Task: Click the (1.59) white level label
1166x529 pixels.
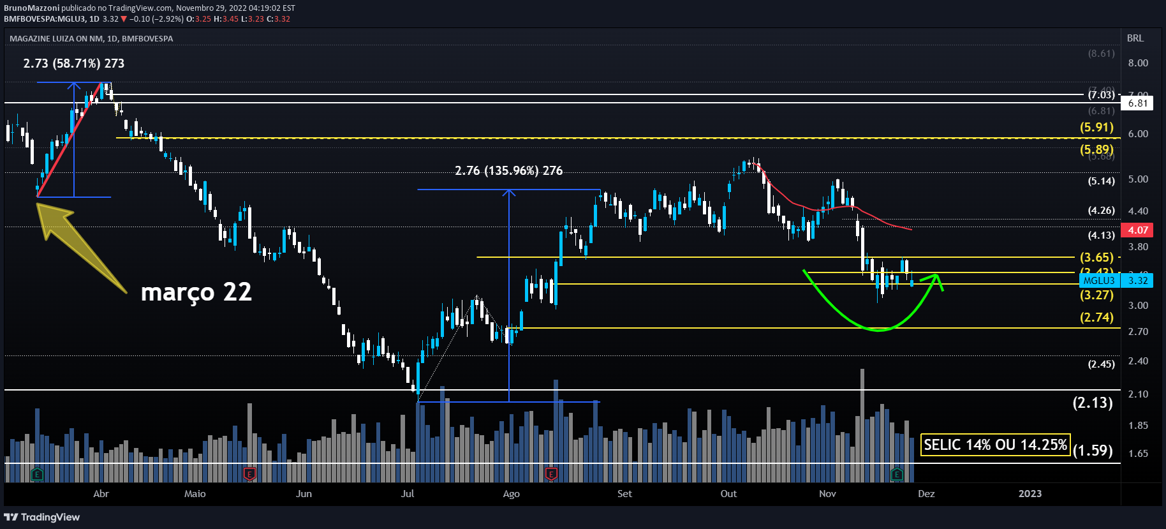Action: (1093, 451)
